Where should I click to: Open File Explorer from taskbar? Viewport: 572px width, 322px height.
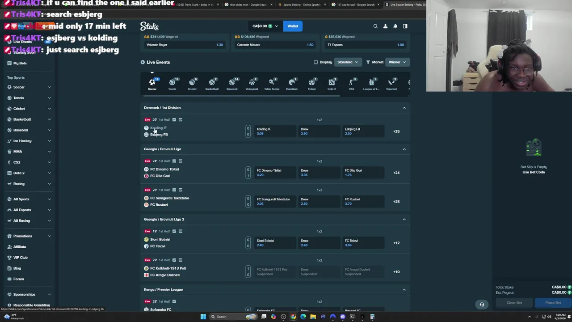(313, 317)
